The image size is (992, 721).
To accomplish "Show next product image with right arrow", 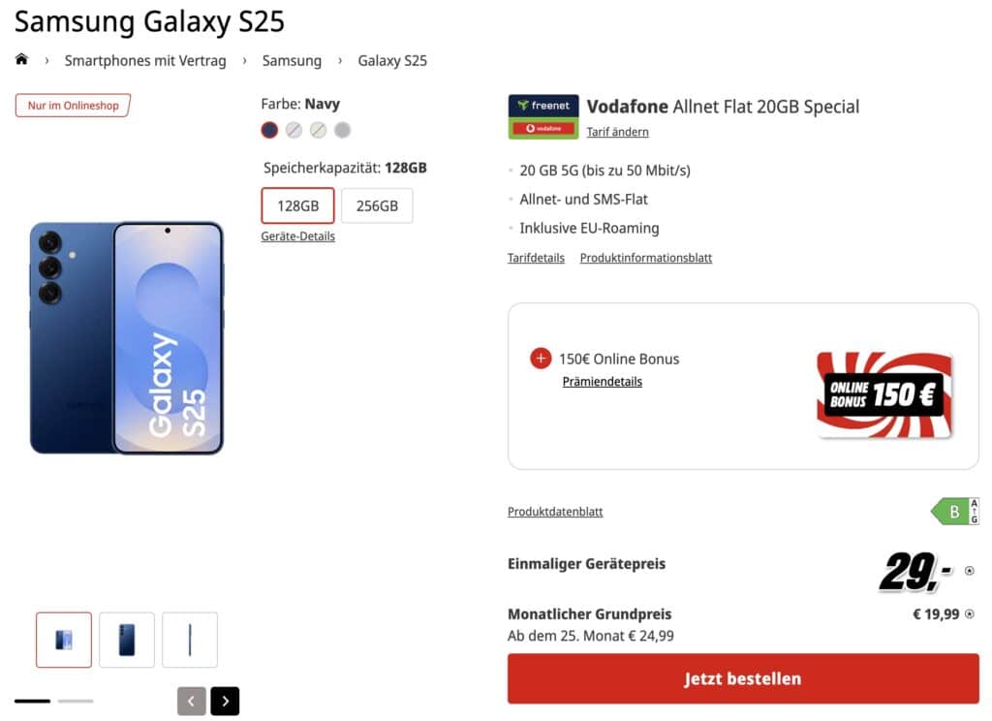I will tap(225, 701).
